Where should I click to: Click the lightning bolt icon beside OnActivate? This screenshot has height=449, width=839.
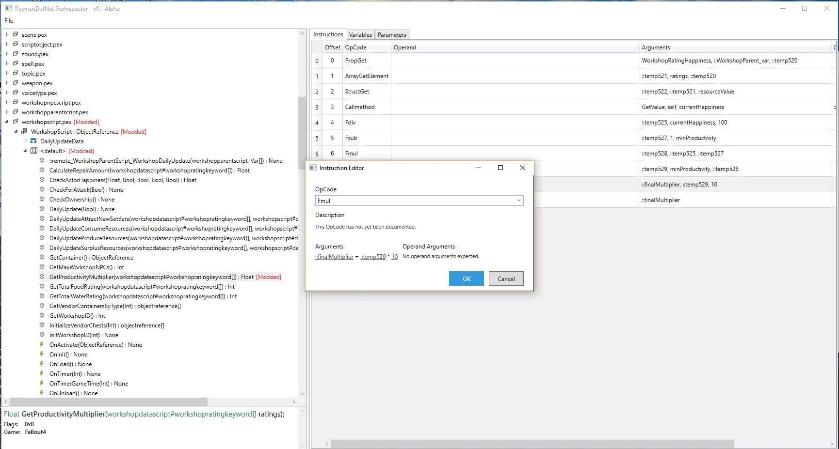click(42, 344)
